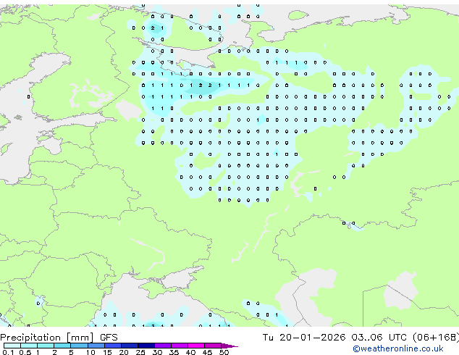Click the '03..06 UTC' time text
The height and width of the screenshot is (355, 459).
(379, 338)
